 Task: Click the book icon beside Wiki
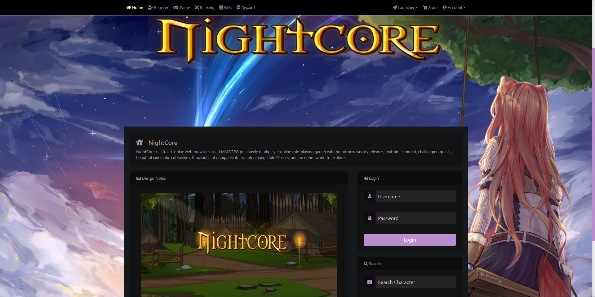(221, 7)
